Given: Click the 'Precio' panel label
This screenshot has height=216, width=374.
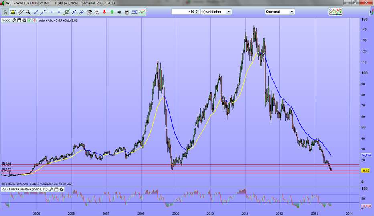Looking at the screenshot, I should tap(6, 20).
